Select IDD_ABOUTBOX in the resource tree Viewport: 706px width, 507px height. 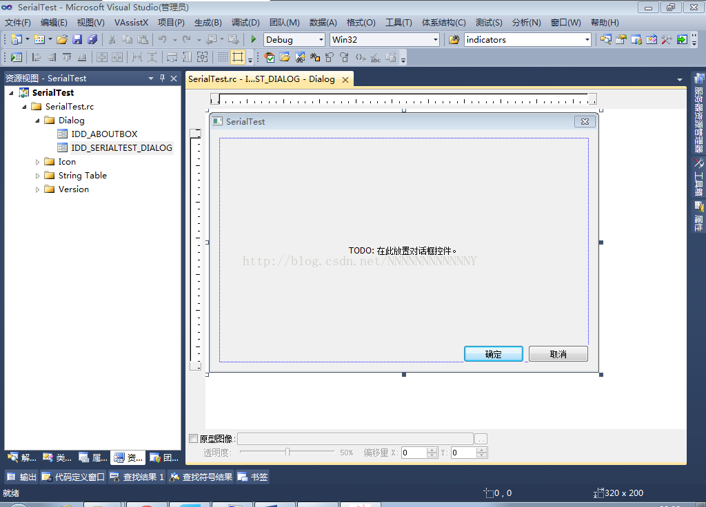pos(104,134)
